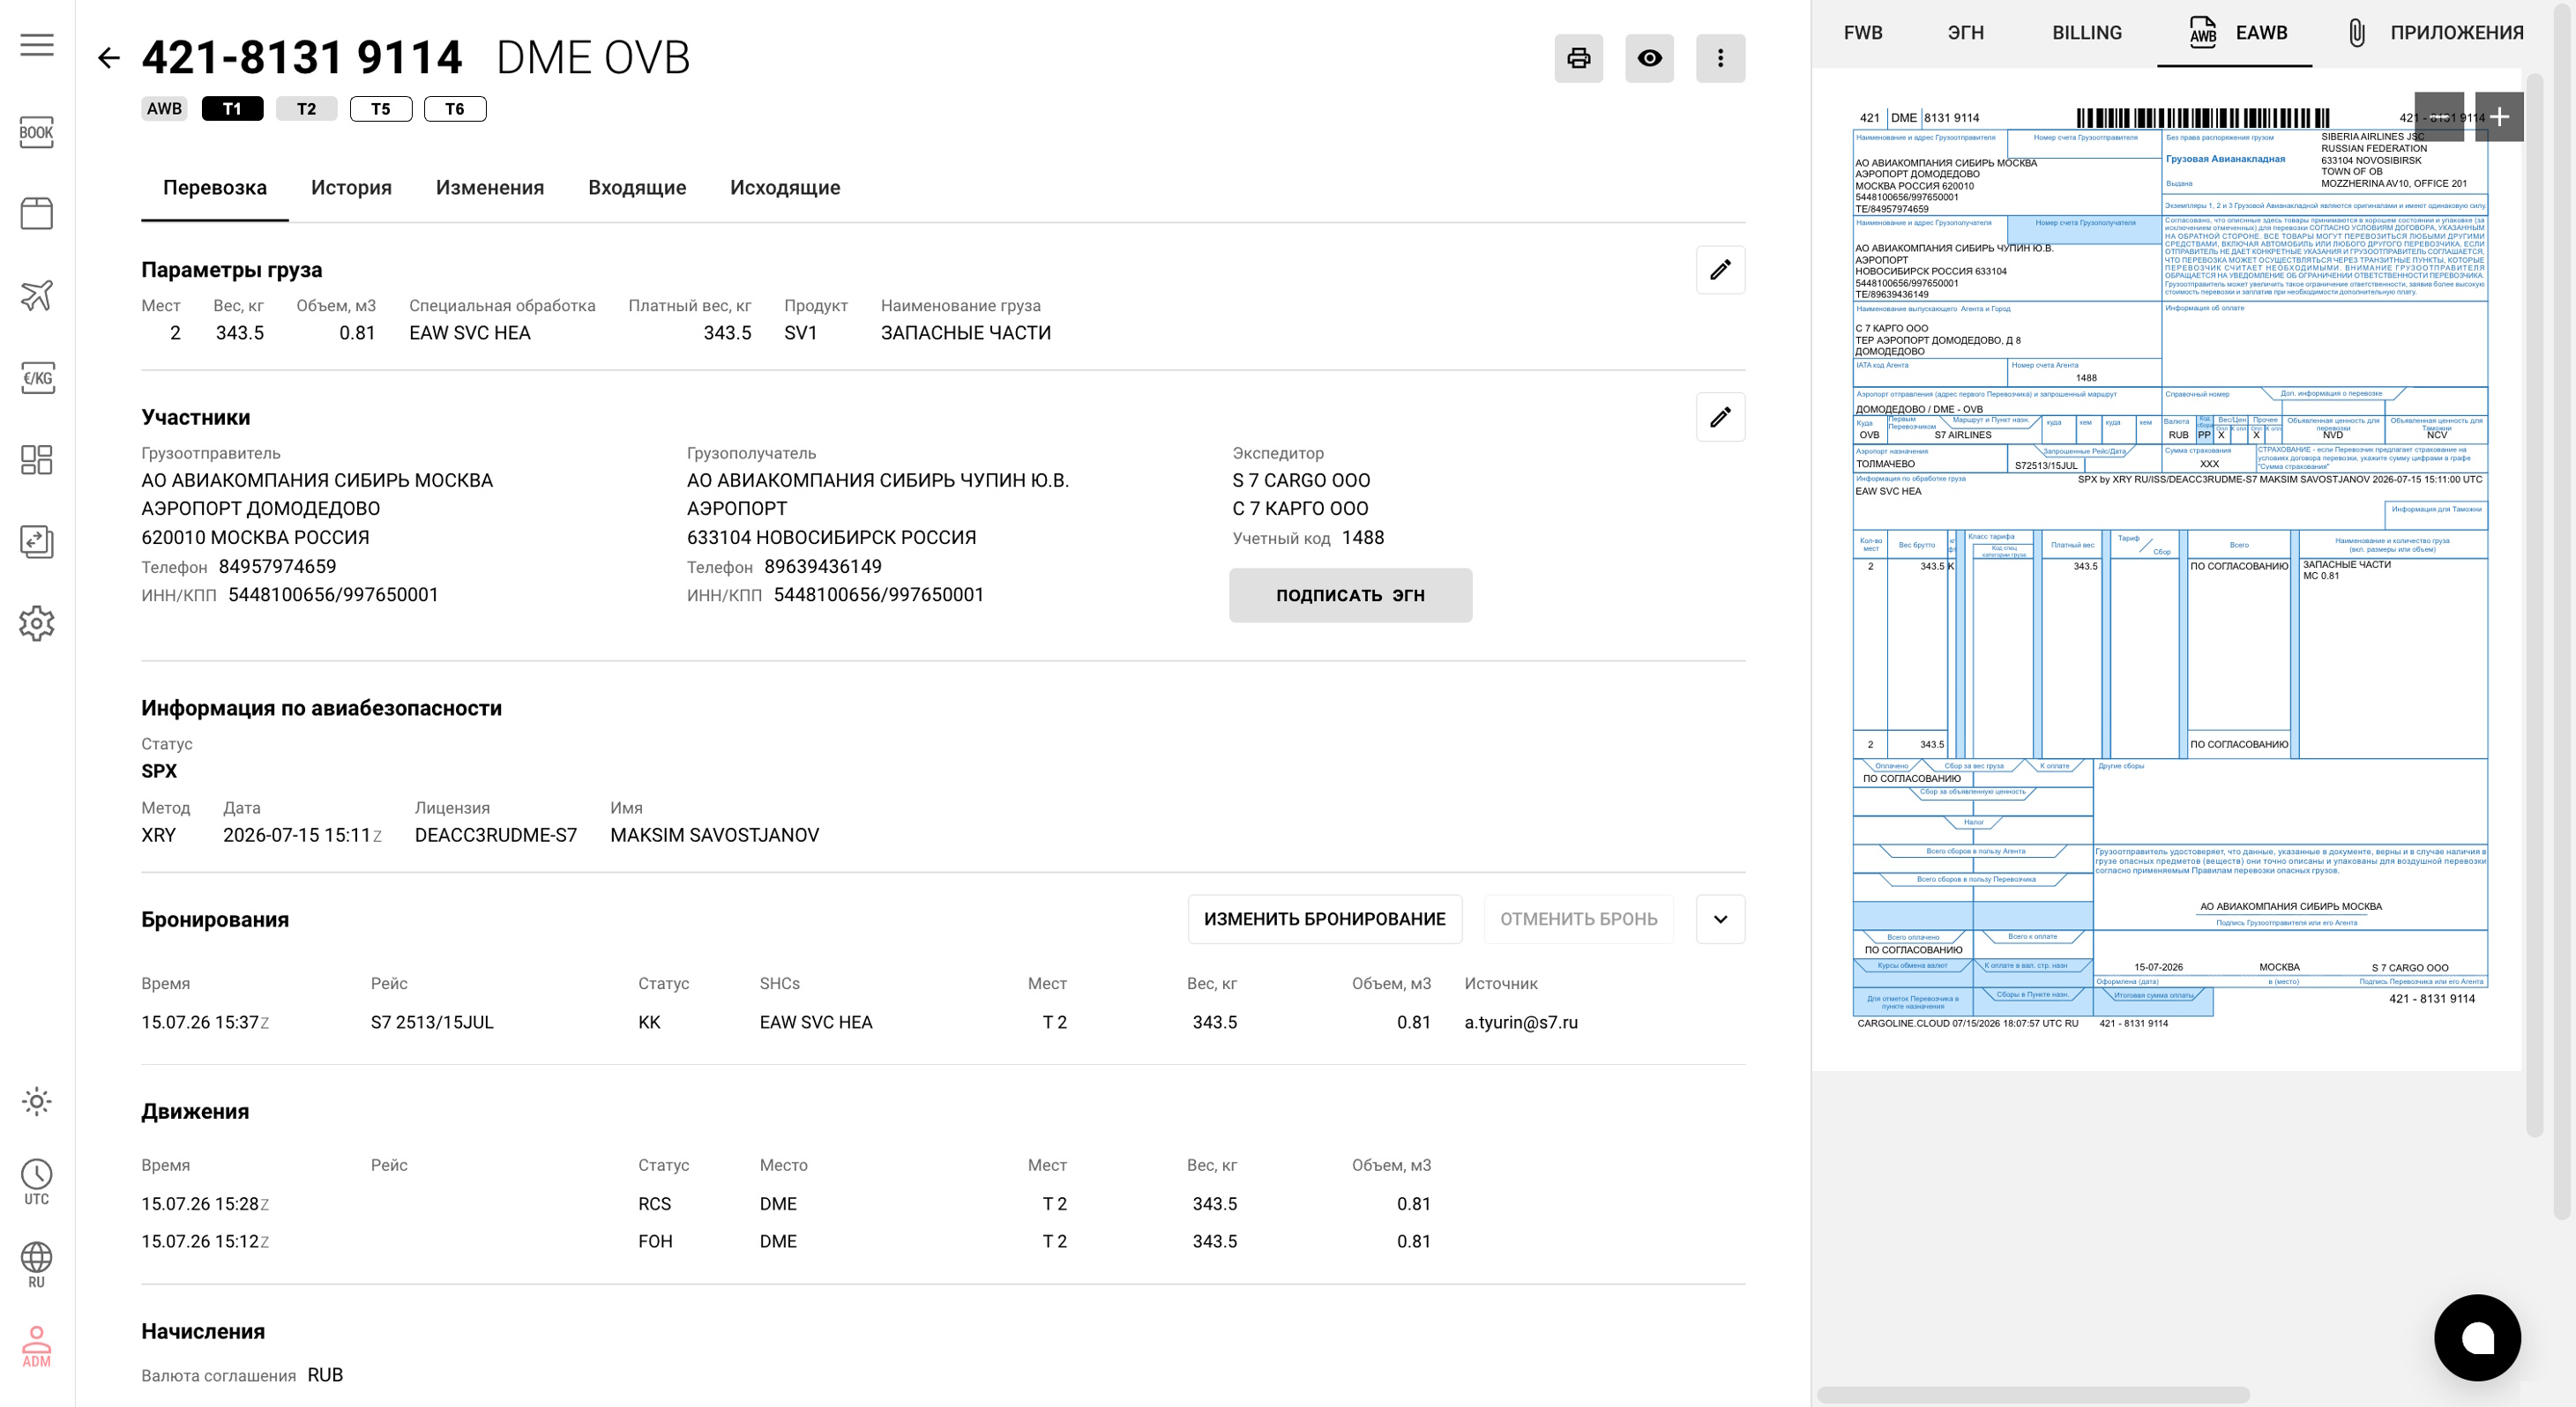Click the vertical scrollbar of the EAWB panel
Screen dimensions: 2576x1407
pyautogui.click(x=2534, y=605)
